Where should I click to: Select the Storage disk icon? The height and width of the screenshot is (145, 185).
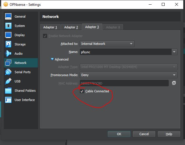tap(8, 44)
